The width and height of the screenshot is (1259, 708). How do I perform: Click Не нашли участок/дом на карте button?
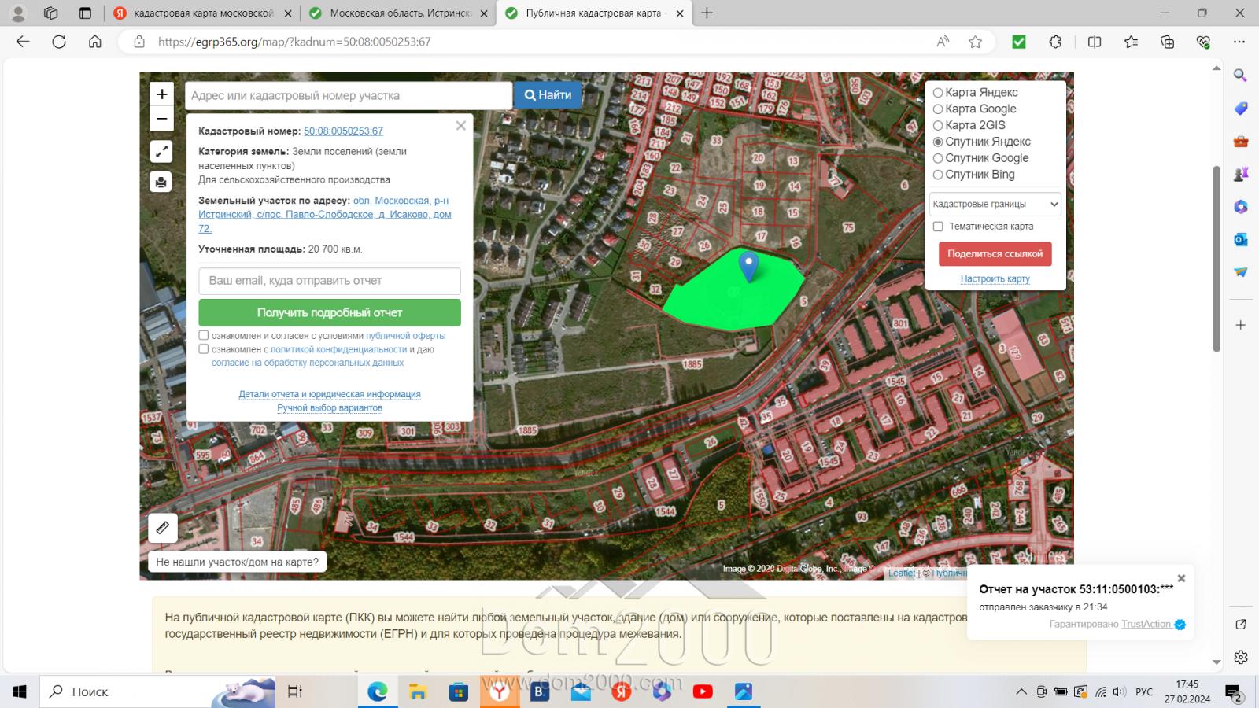coord(238,562)
